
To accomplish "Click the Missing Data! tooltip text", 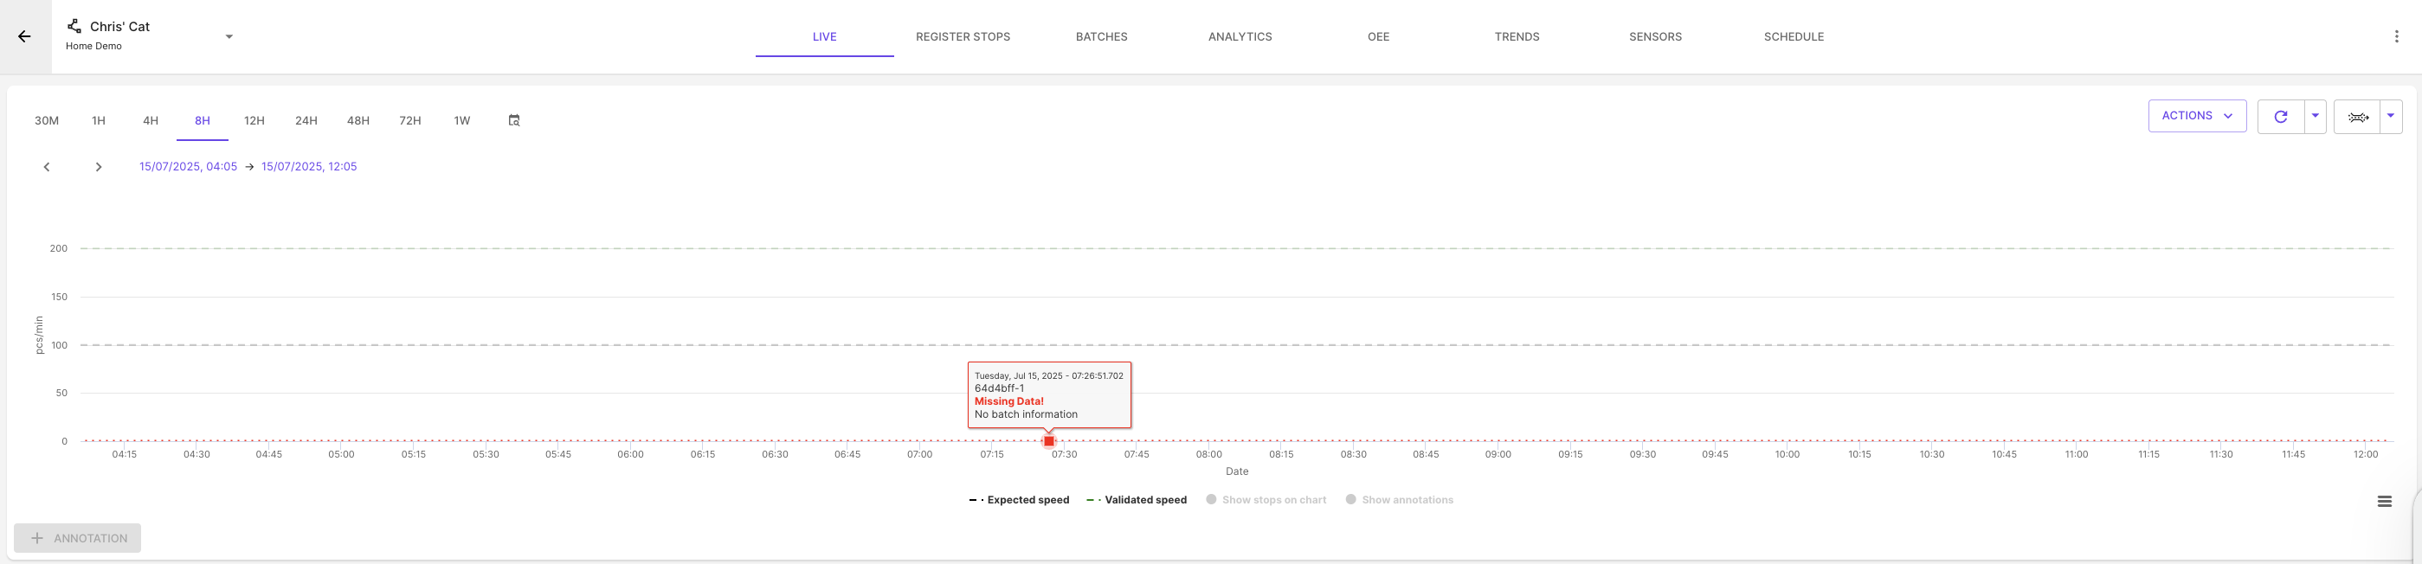I will 1008,401.
